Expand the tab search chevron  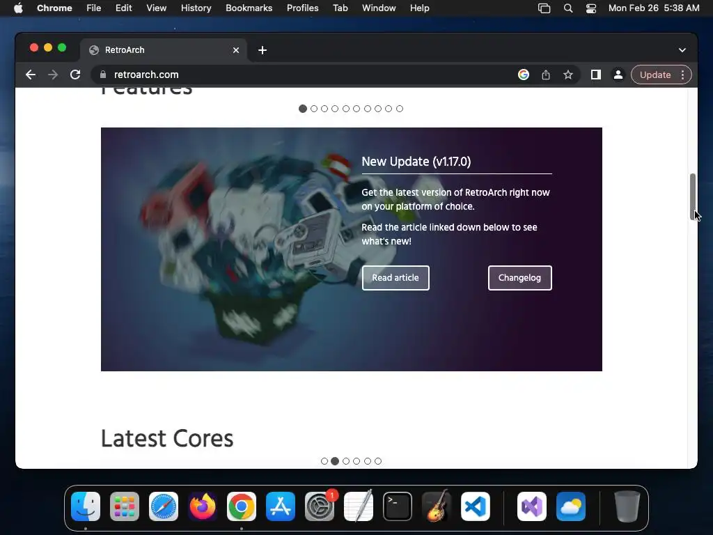click(682, 50)
